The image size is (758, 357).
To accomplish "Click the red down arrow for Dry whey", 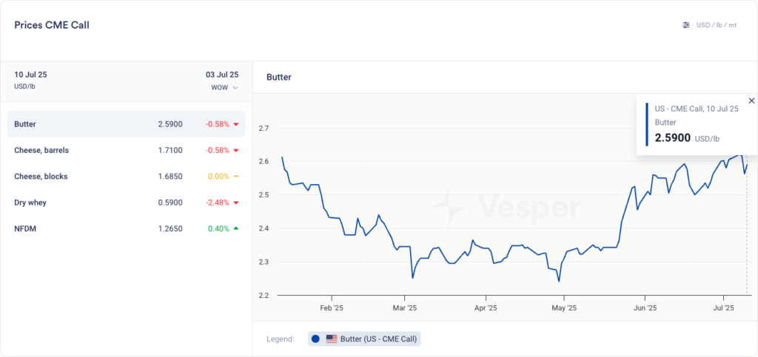I will tap(236, 203).
